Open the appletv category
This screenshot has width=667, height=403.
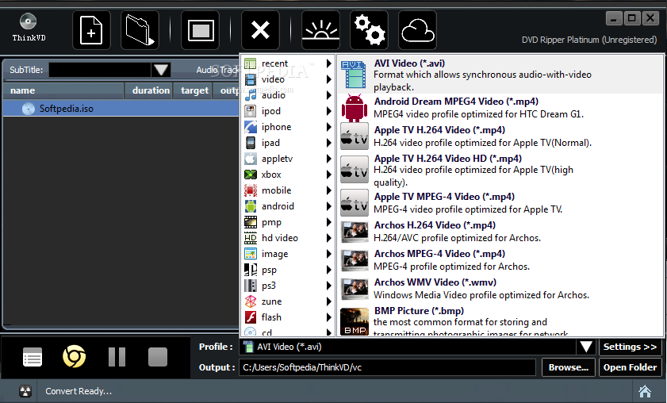[288, 159]
